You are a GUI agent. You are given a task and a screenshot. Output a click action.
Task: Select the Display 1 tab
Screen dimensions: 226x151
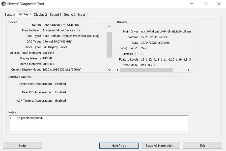[x=24, y=14]
